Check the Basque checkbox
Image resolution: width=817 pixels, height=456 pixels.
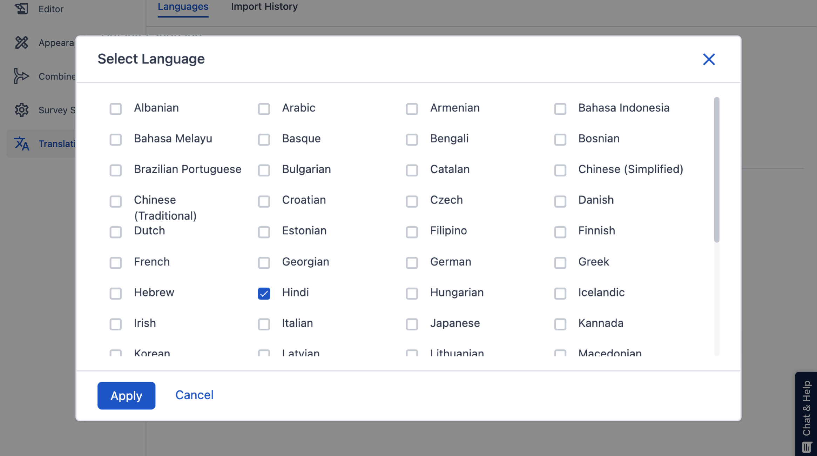(x=264, y=140)
